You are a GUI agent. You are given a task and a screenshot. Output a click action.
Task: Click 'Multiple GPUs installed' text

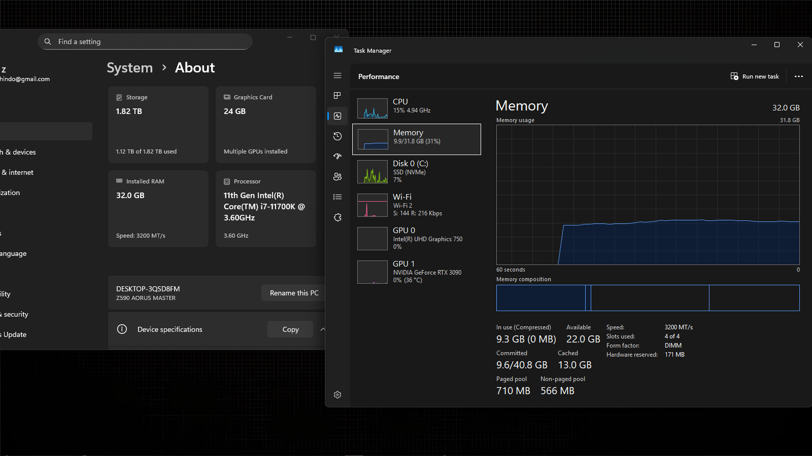255,151
